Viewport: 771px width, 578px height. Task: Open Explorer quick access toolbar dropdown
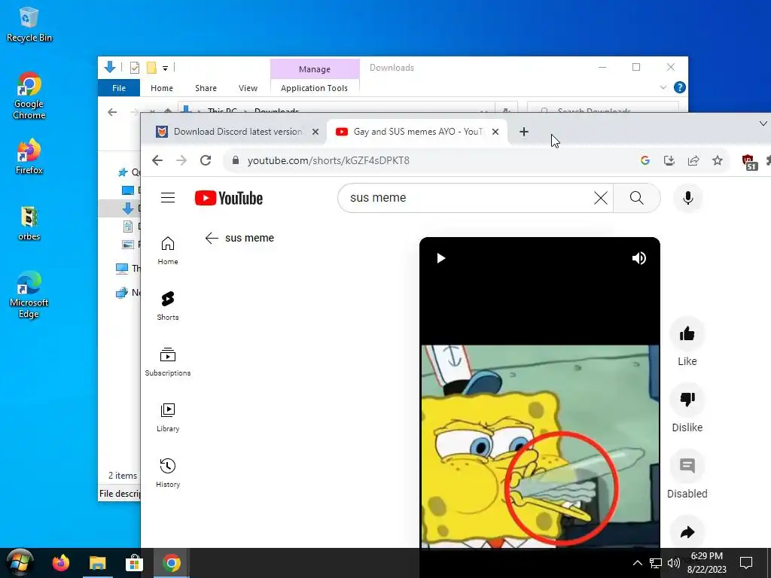point(165,68)
